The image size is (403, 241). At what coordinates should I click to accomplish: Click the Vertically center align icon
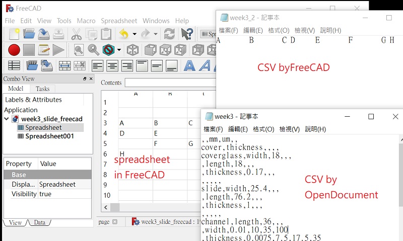157,66
